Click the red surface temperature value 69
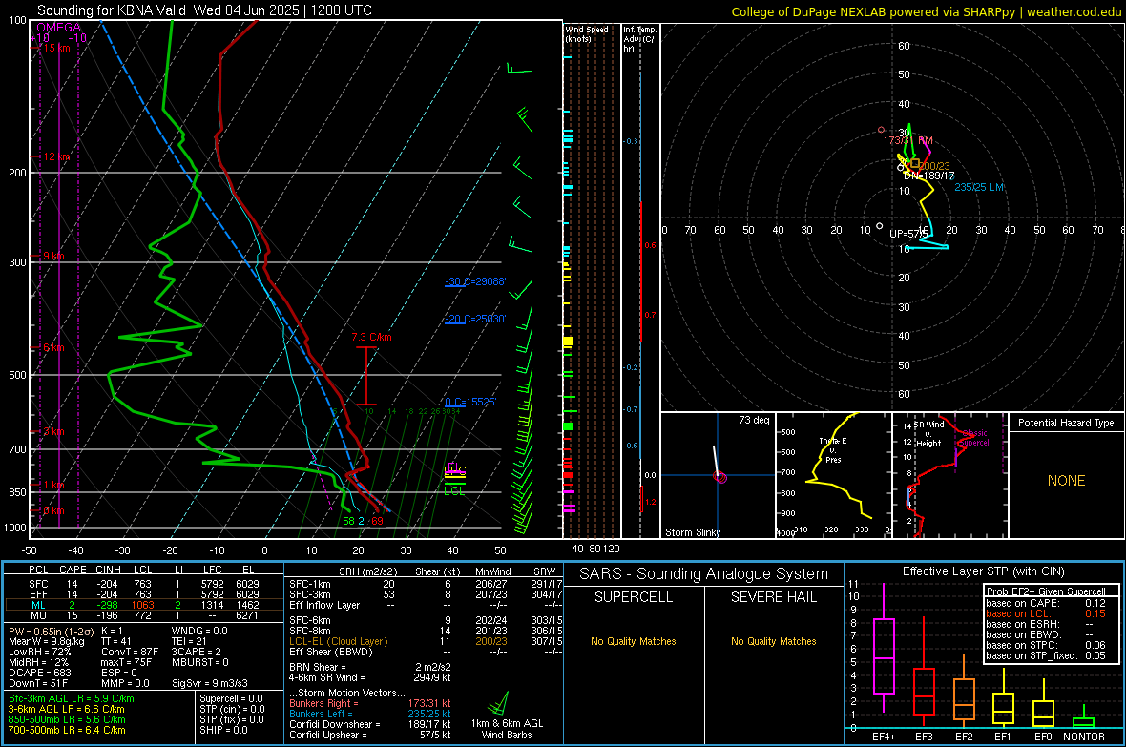This screenshot has width=1126, height=747. click(377, 521)
